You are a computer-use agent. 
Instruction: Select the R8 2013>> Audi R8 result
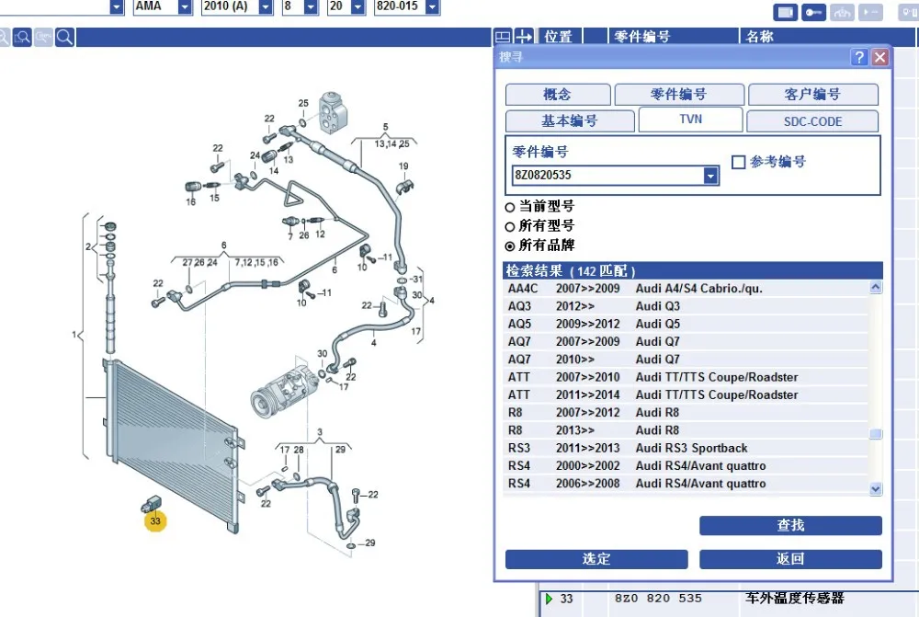pyautogui.click(x=686, y=430)
